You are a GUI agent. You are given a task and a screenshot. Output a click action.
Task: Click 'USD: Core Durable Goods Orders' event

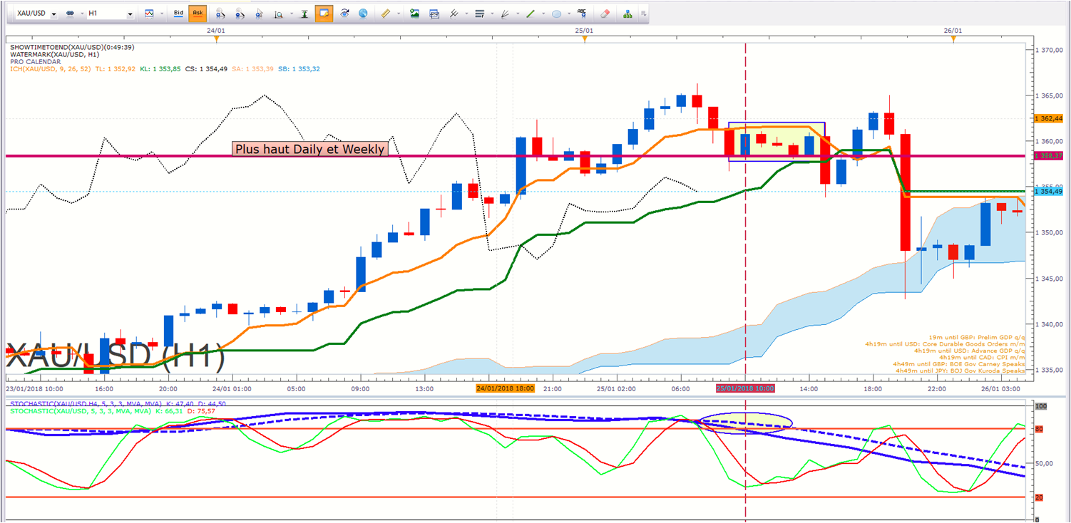point(945,343)
